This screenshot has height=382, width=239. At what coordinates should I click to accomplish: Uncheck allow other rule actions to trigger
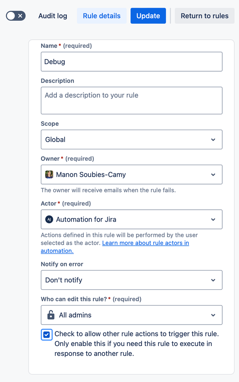click(46, 335)
